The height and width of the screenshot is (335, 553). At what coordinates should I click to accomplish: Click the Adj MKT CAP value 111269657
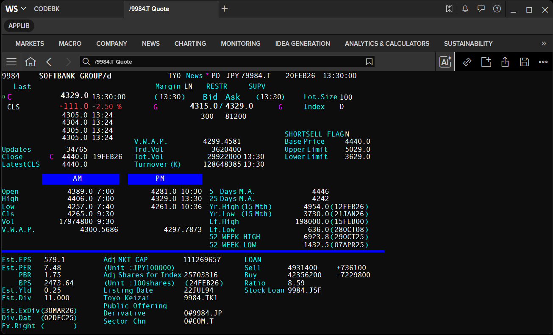tap(202, 260)
